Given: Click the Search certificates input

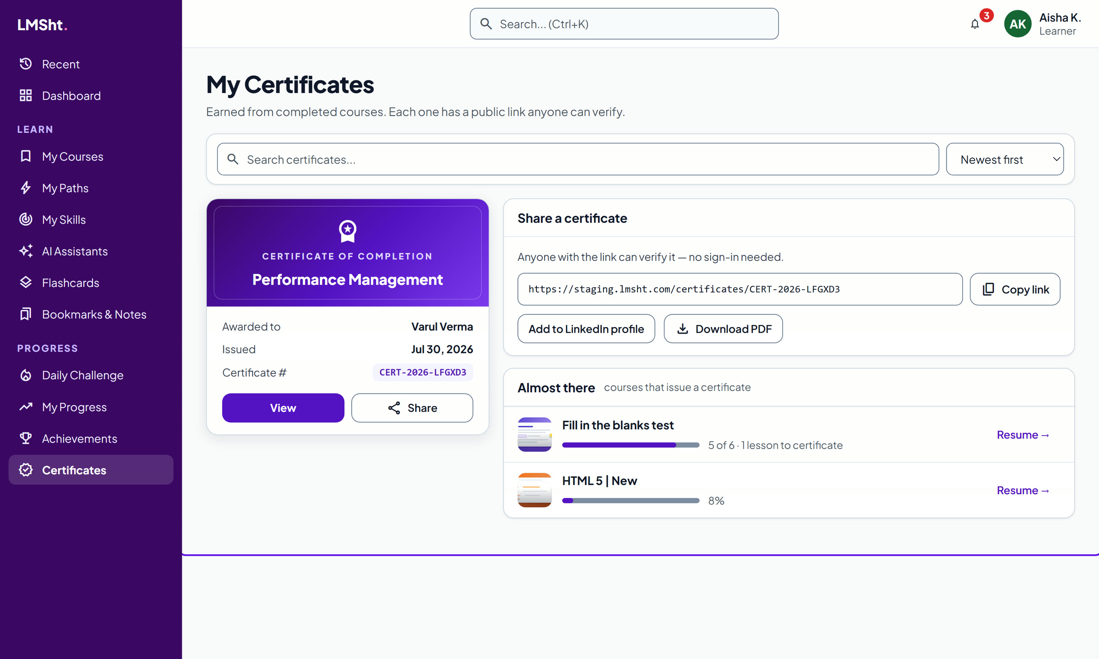Looking at the screenshot, I should [x=578, y=159].
